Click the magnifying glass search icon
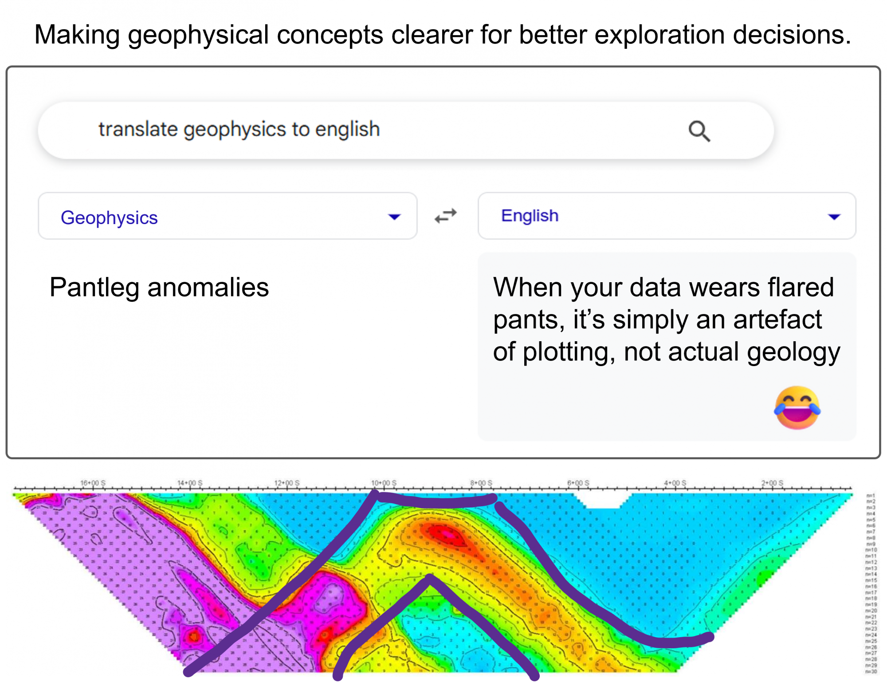 point(699,131)
